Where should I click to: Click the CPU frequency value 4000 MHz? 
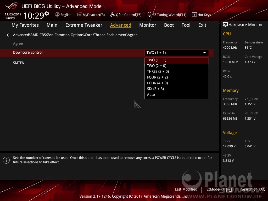pyautogui.click(x=230, y=48)
